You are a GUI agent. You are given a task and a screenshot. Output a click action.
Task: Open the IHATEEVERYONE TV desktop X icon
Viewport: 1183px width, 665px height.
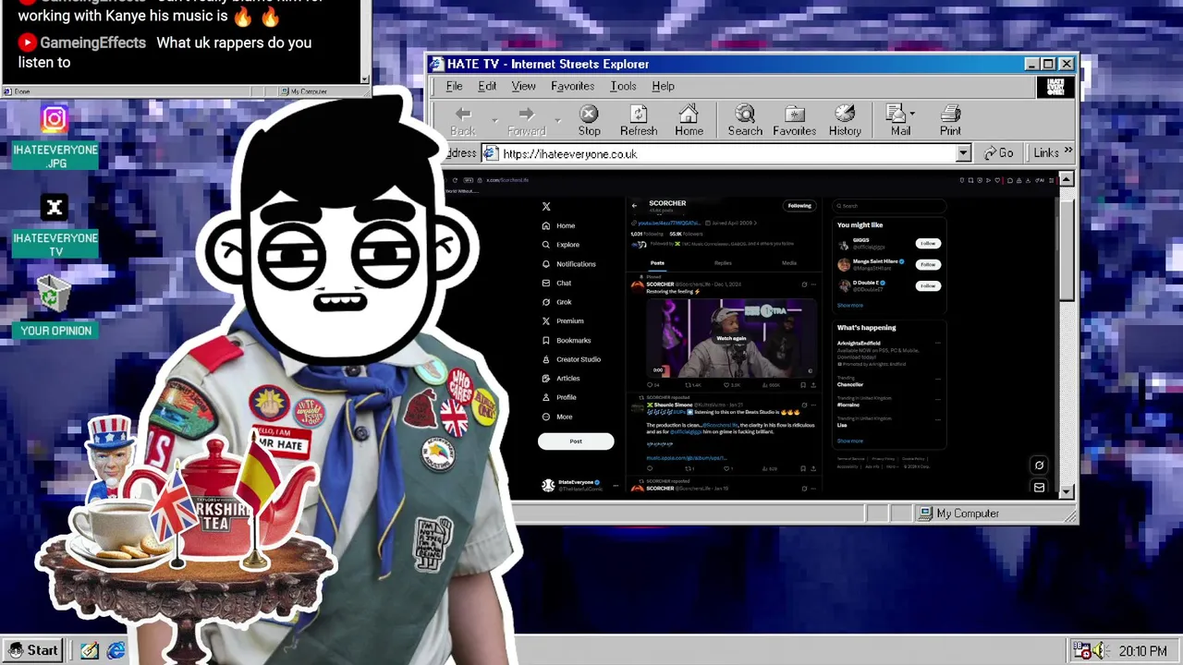tap(55, 208)
